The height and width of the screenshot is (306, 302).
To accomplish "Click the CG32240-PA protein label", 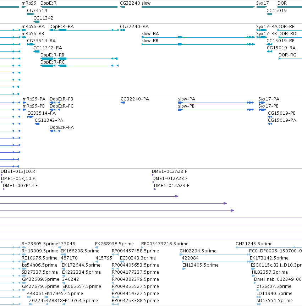I will [135, 99].
